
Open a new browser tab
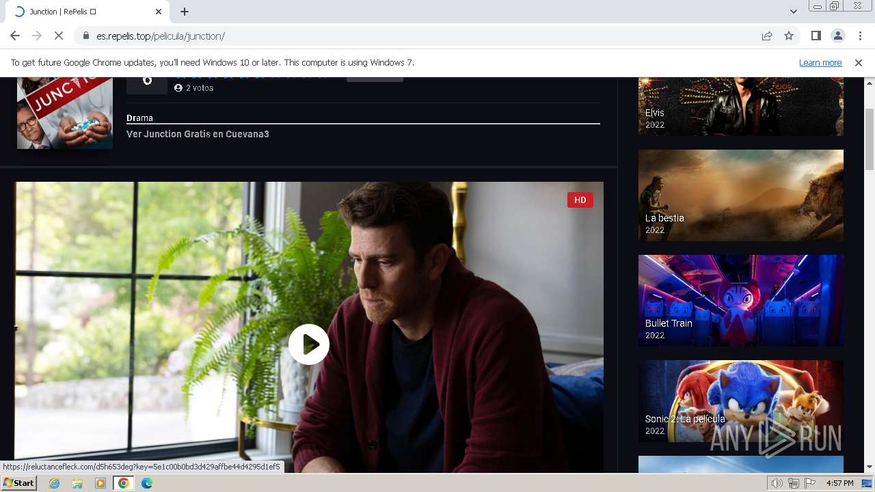tap(185, 12)
